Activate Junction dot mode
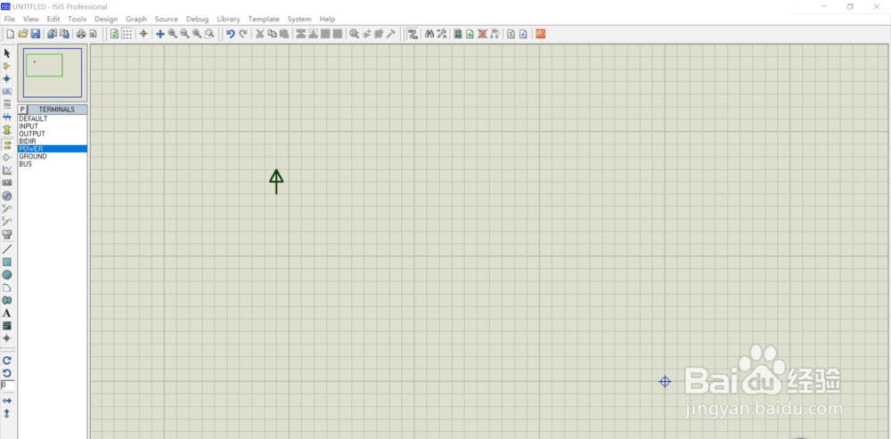The height and width of the screenshot is (439, 891). click(x=7, y=78)
